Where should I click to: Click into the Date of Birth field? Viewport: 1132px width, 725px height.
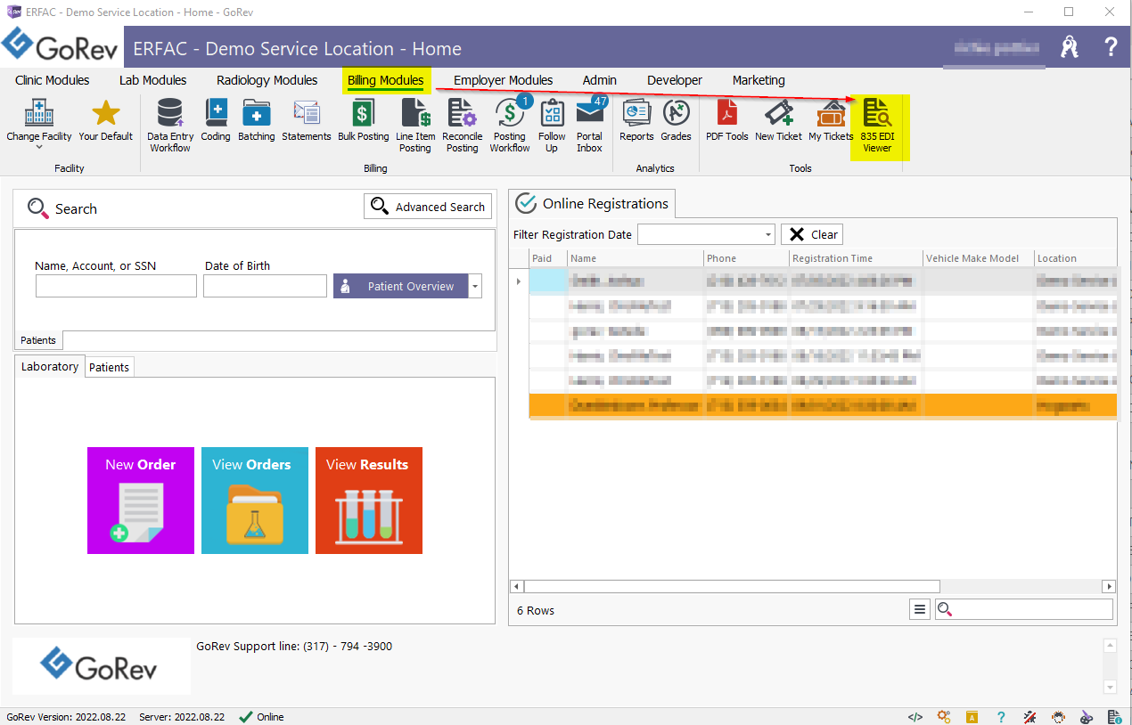point(265,286)
